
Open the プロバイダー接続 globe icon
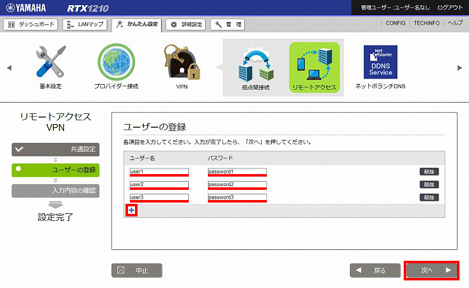117,62
